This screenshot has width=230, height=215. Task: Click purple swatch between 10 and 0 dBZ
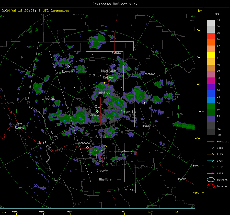click(x=211, y=119)
